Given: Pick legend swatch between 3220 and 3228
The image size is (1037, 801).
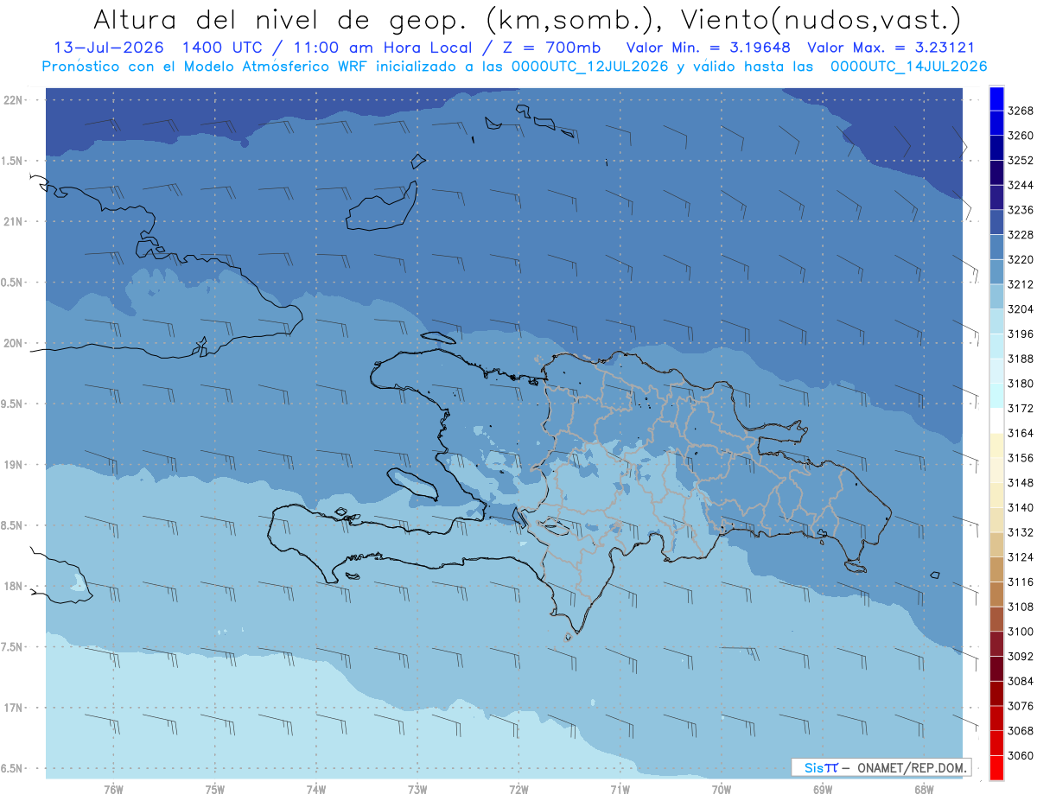Looking at the screenshot, I should coord(996,247).
